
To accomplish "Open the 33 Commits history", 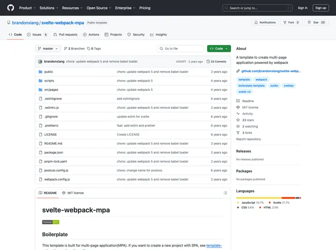I will [x=216, y=62].
